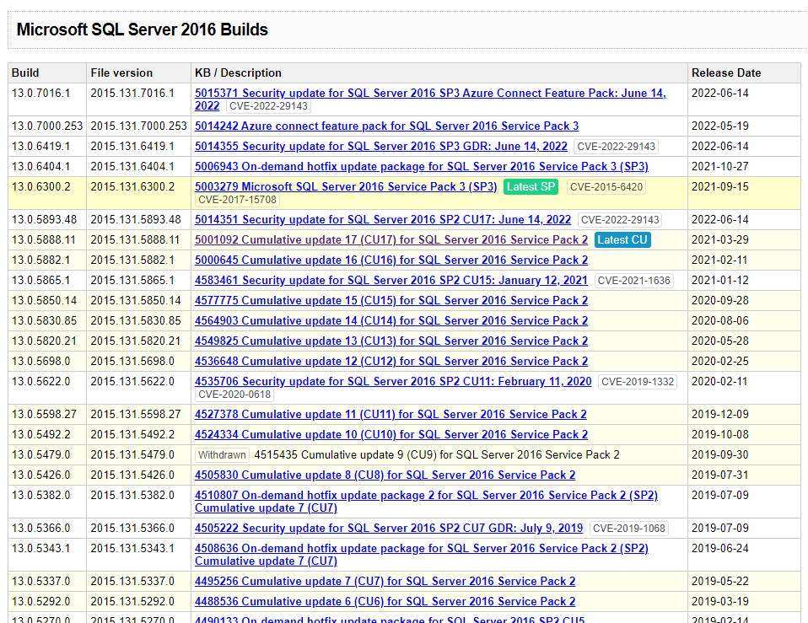Click the blue Latest CU badge
The image size is (808, 623).
(x=622, y=240)
